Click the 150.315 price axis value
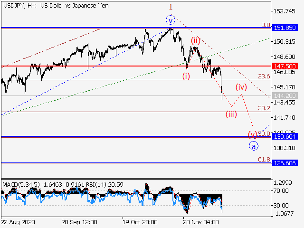Image resolution: width=304 pixels, height=228 pixels. tap(284, 41)
